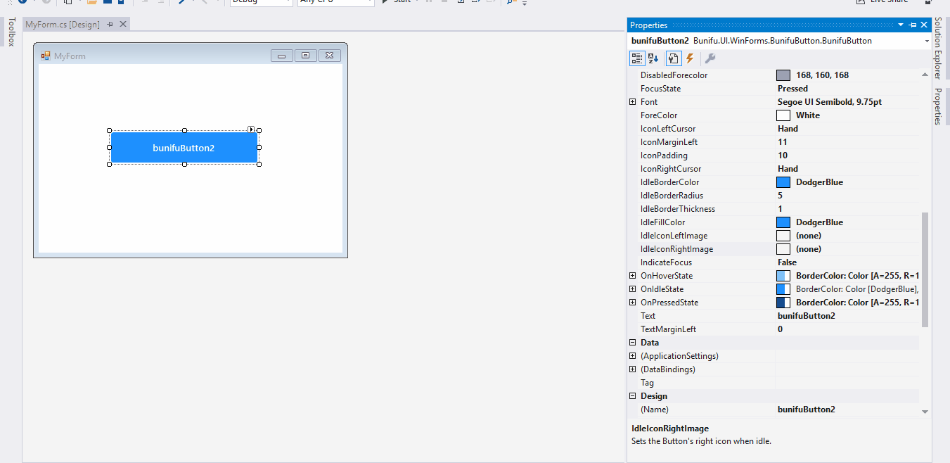Open the bunifuButton2 object selector dropdown
This screenshot has width=950, height=463.
[926, 41]
